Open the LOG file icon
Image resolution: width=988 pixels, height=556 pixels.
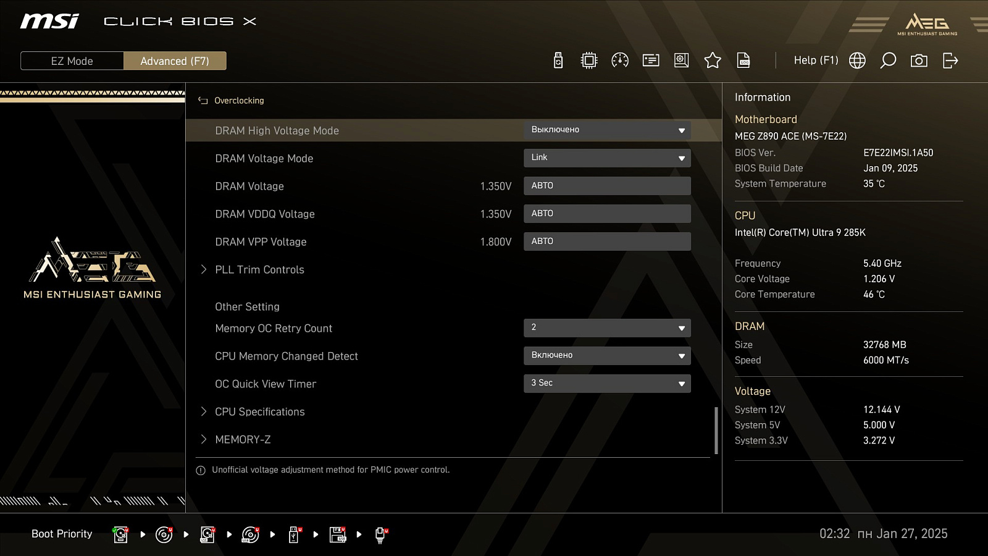point(743,61)
